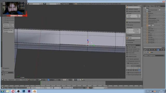Open the timeline editor type icon
This screenshot has height=93, width=166.
tap(3, 88)
